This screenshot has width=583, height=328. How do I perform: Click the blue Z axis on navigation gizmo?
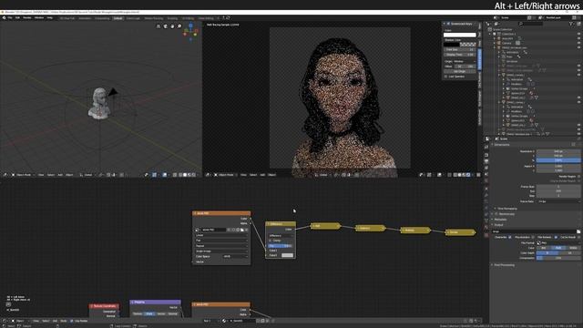coord(190,26)
